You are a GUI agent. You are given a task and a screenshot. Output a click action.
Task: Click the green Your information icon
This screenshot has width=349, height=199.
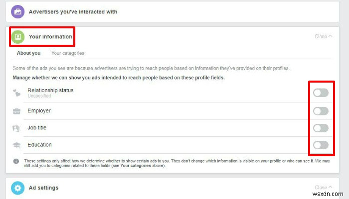pyautogui.click(x=17, y=37)
